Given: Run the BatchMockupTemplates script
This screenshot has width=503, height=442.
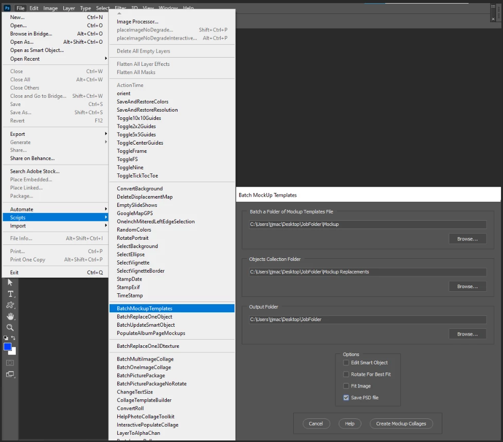Looking at the screenshot, I should pyautogui.click(x=172, y=308).
